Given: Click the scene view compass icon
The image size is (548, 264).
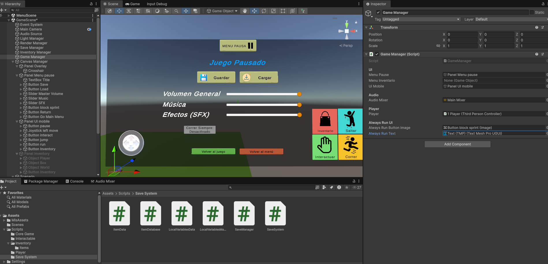Looking at the screenshot, I should pyautogui.click(x=110, y=11).
